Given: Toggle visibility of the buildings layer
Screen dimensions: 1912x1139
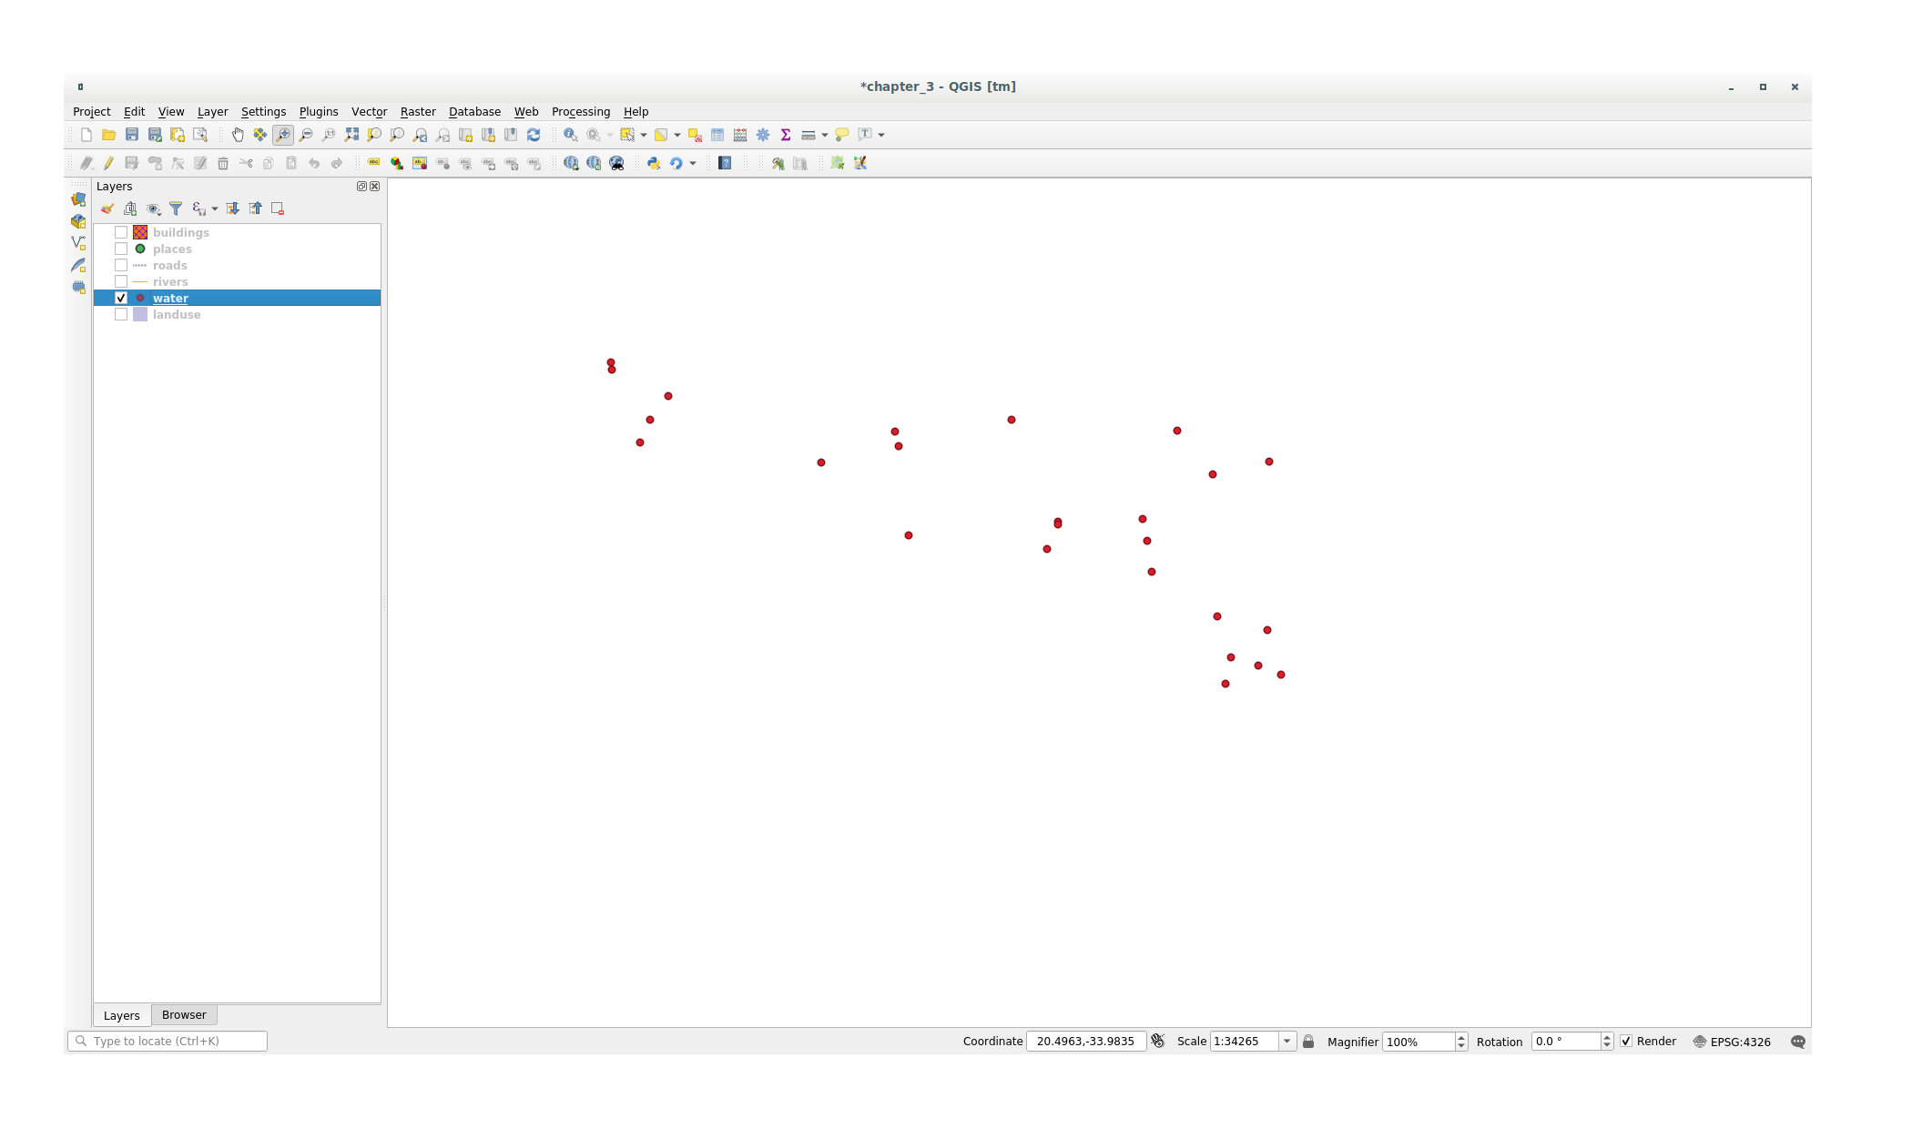Looking at the screenshot, I should click(x=121, y=232).
